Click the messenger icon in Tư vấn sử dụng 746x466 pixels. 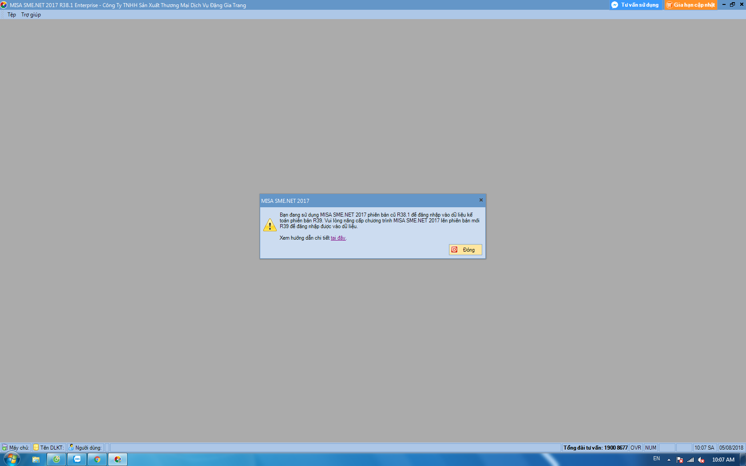(615, 5)
